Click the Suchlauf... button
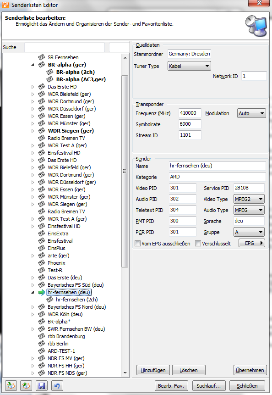This screenshot has height=395, width=272. coord(209,386)
